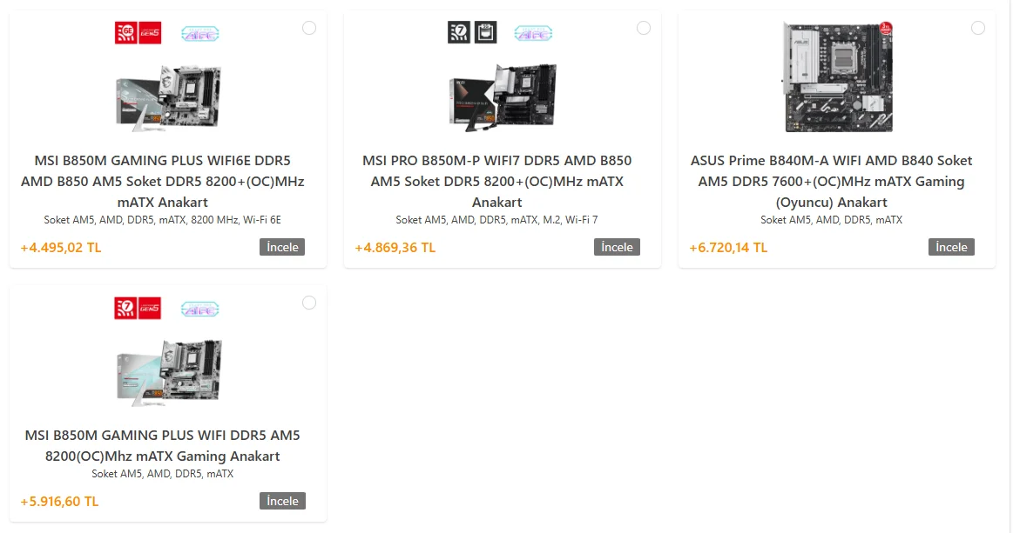The width and height of the screenshot is (1013, 533).
Task: Click İncele for the 4.869,36 TL motherboard
Action: [617, 247]
